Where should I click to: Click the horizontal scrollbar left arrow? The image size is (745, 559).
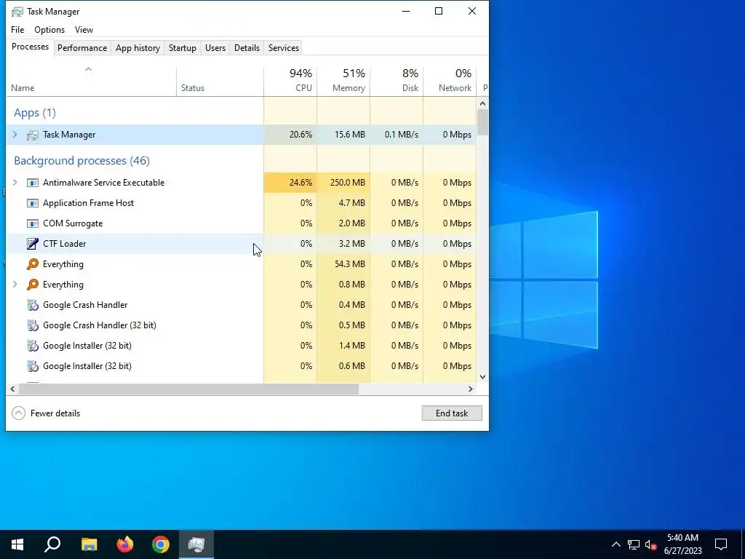pos(12,389)
